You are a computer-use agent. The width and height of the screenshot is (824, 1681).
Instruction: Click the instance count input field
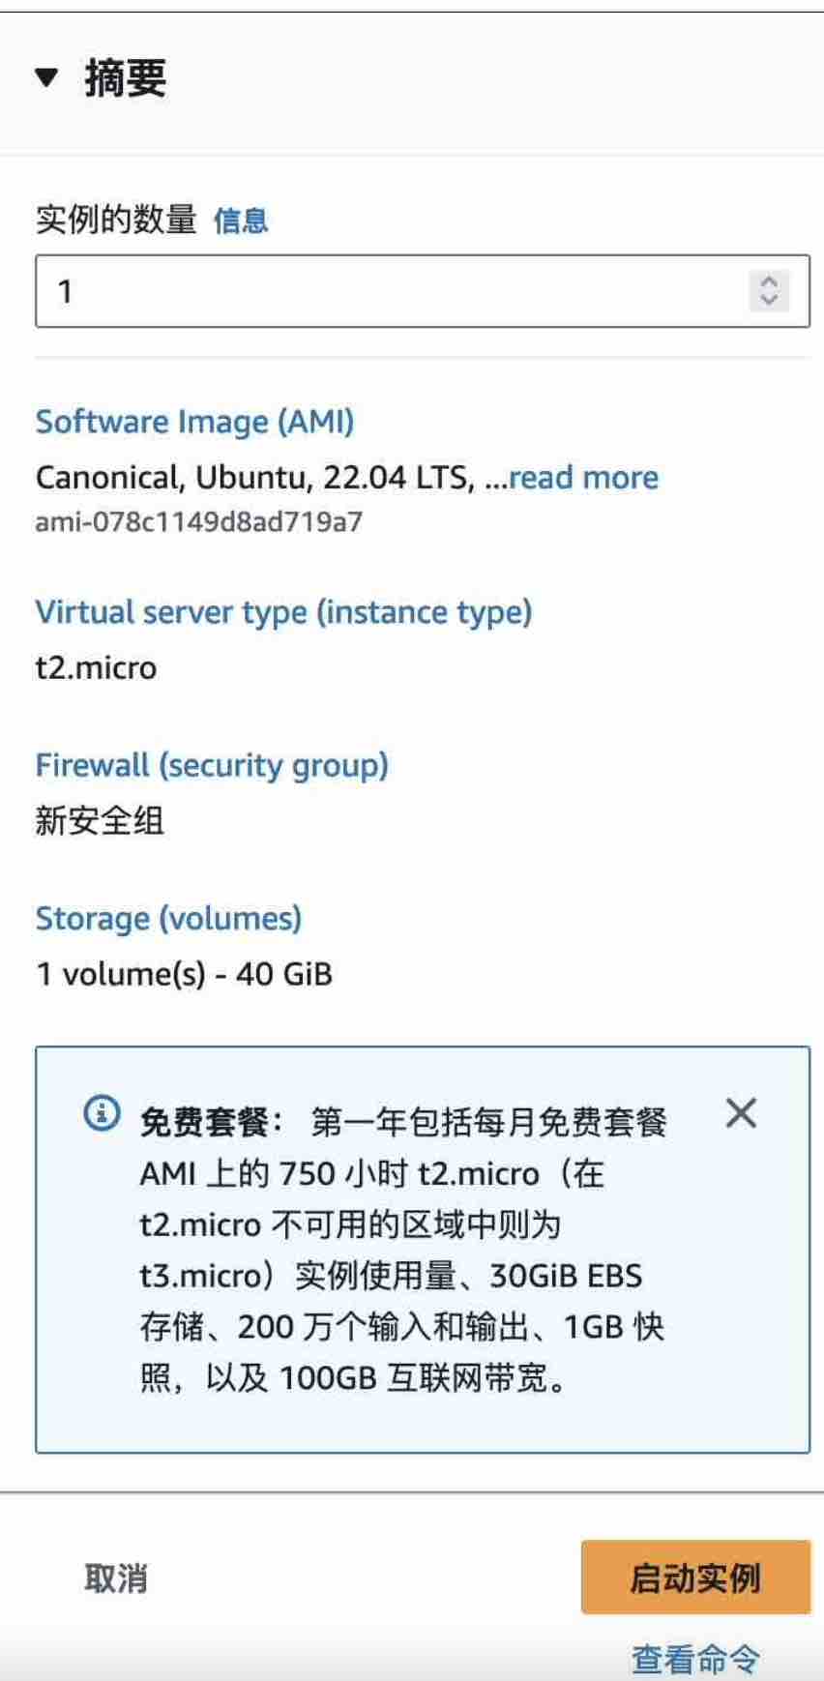(423, 291)
